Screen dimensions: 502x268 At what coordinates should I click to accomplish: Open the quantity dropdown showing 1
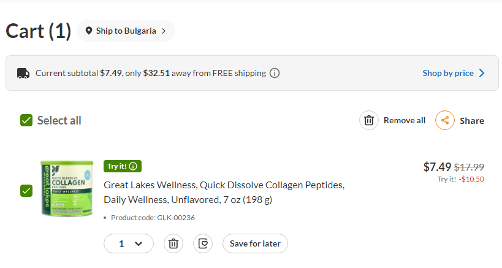129,243
